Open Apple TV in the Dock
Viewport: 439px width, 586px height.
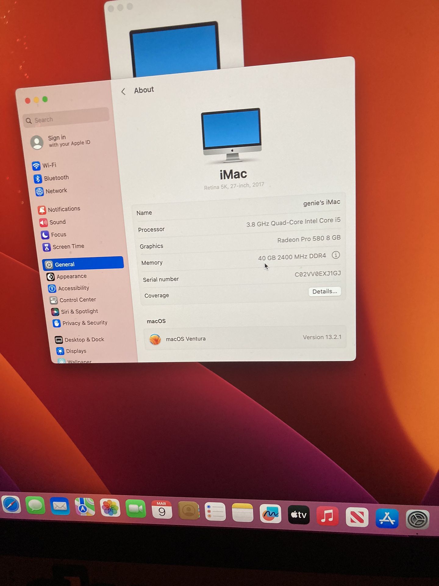[x=299, y=515]
